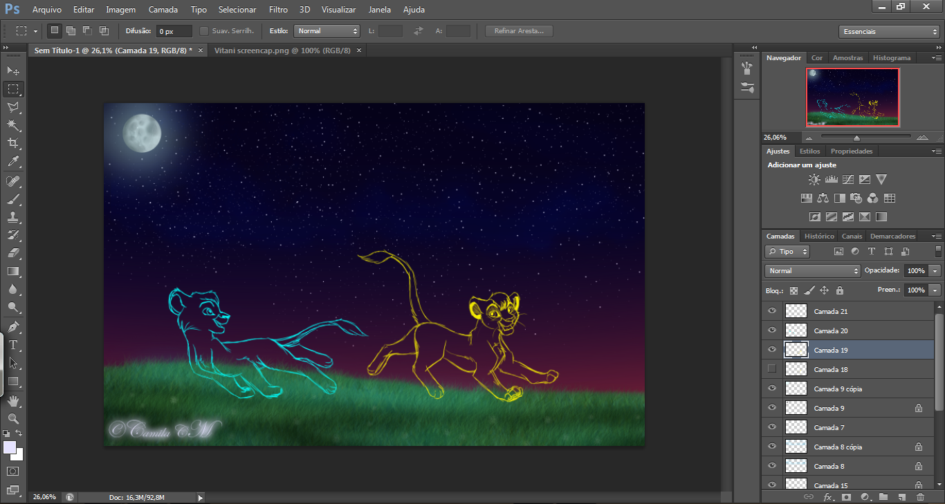
Task: Open the Estilo dropdown
Action: tap(327, 31)
